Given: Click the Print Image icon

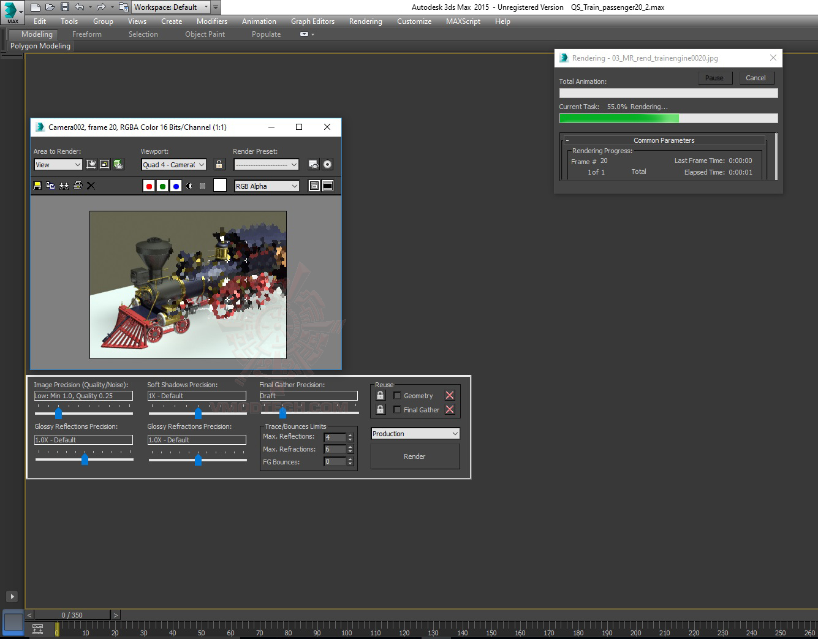Looking at the screenshot, I should click(x=78, y=186).
